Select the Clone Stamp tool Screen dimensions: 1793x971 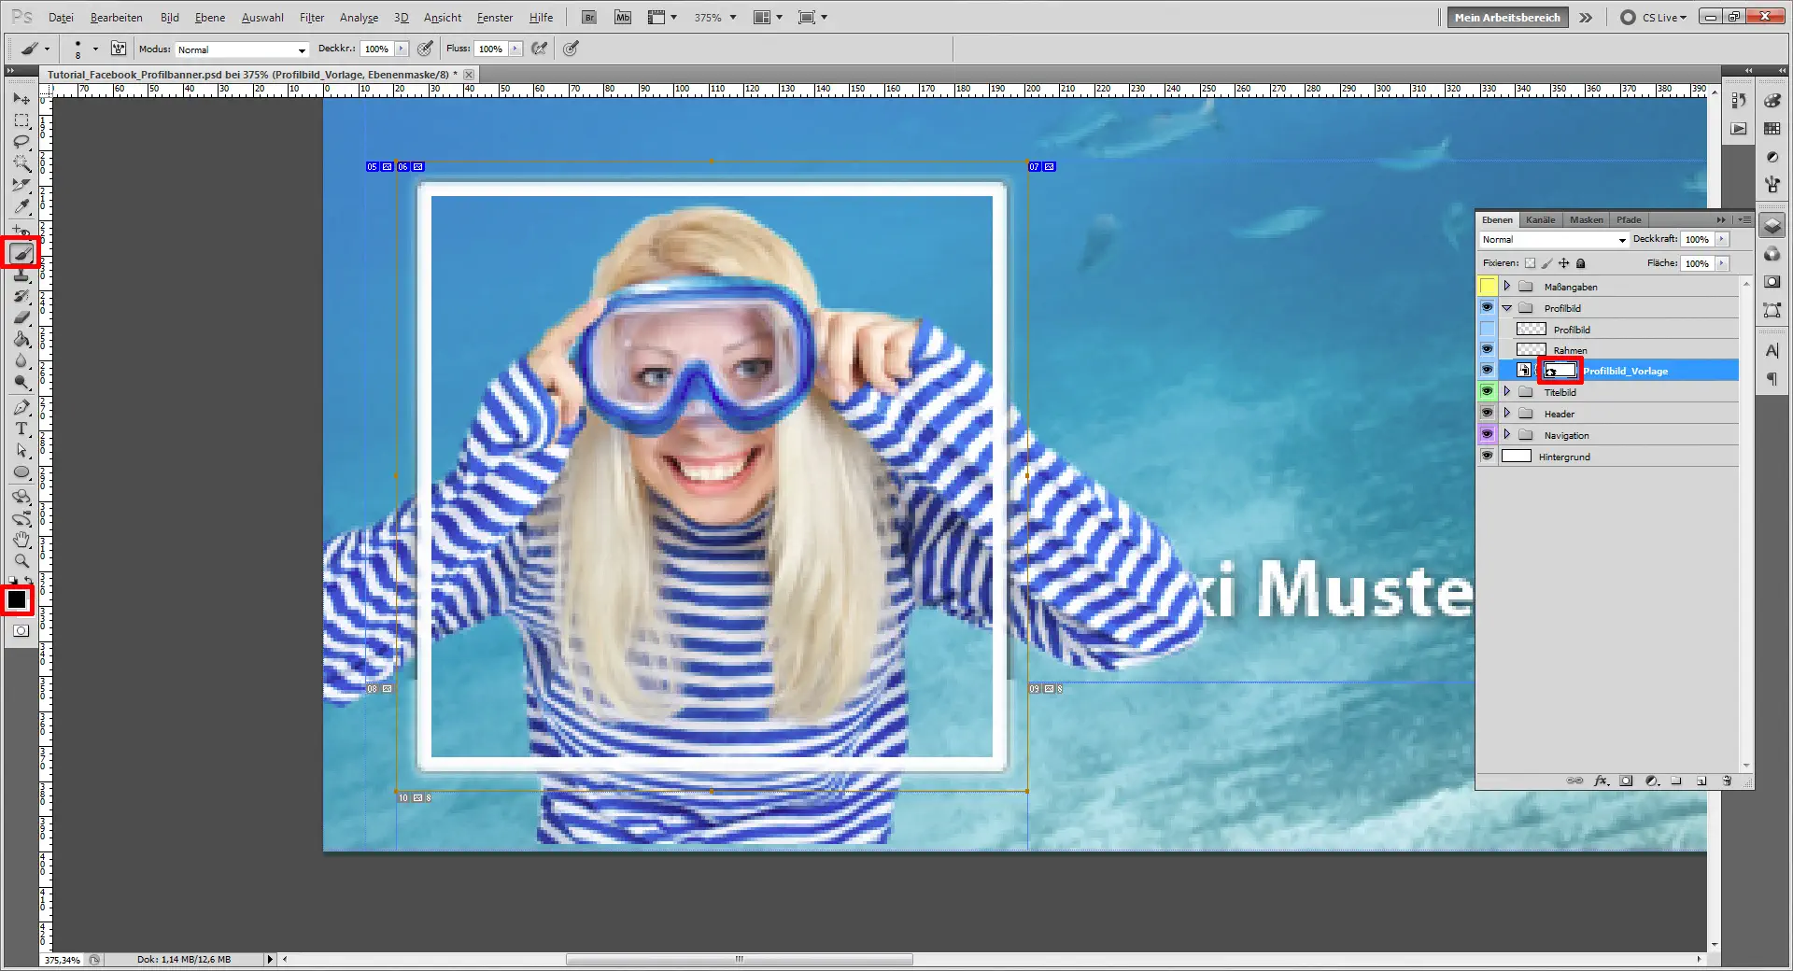click(x=21, y=274)
